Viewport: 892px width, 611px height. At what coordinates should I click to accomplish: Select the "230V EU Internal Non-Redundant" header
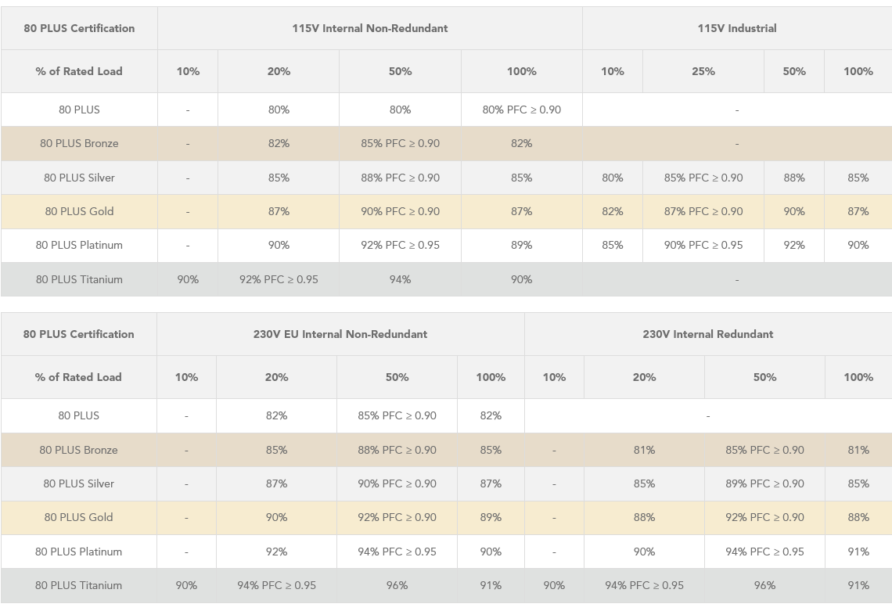[x=340, y=334]
